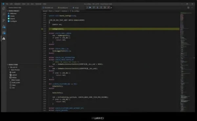Open the File menu
The width and height of the screenshot is (197, 121).
click(x=7, y=4)
